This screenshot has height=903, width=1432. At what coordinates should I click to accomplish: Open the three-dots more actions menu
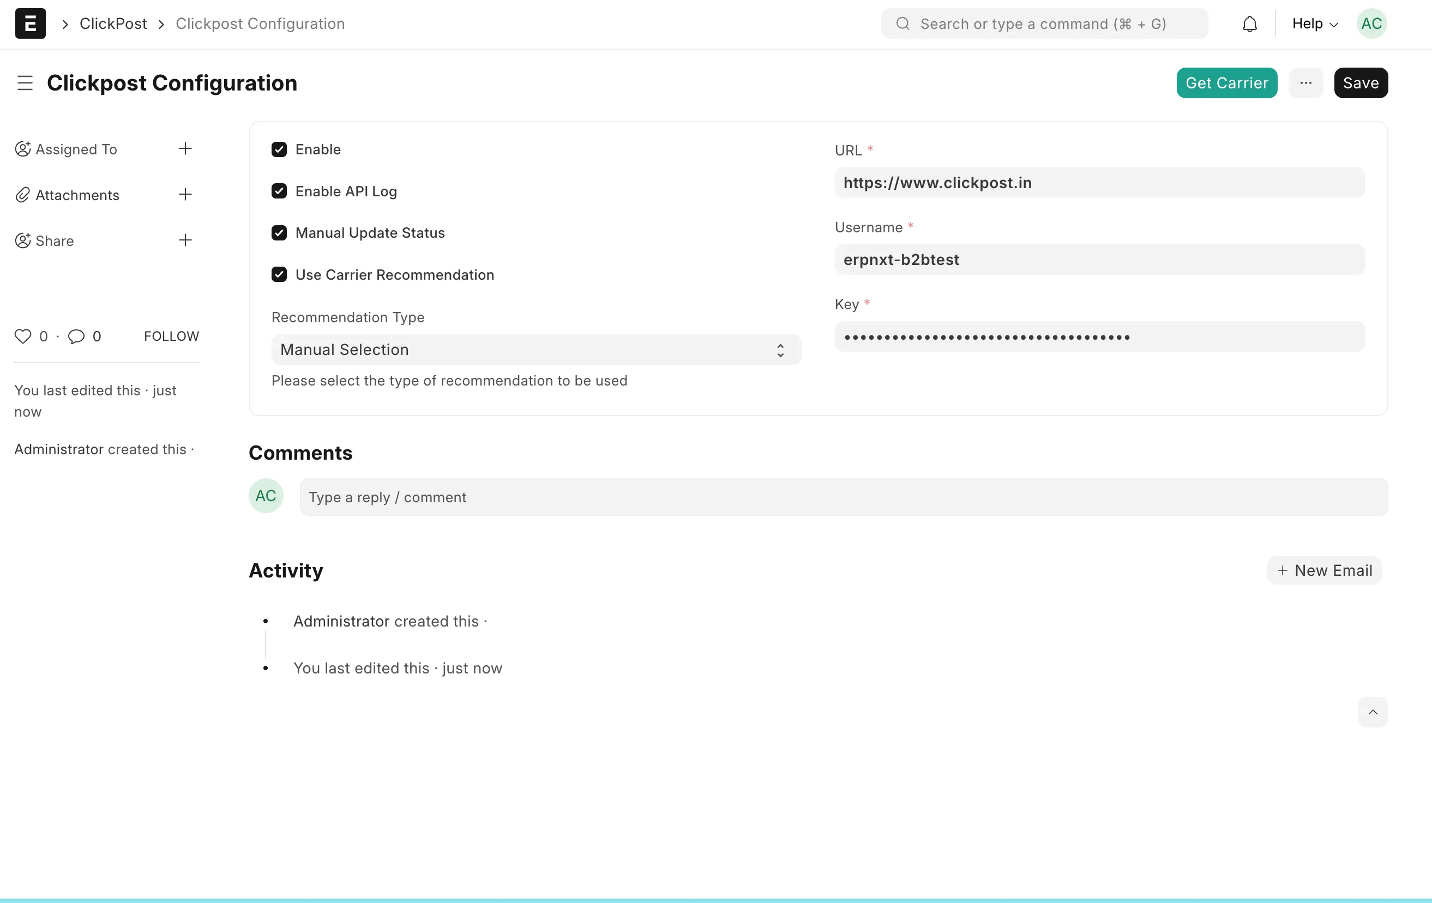[1306, 83]
